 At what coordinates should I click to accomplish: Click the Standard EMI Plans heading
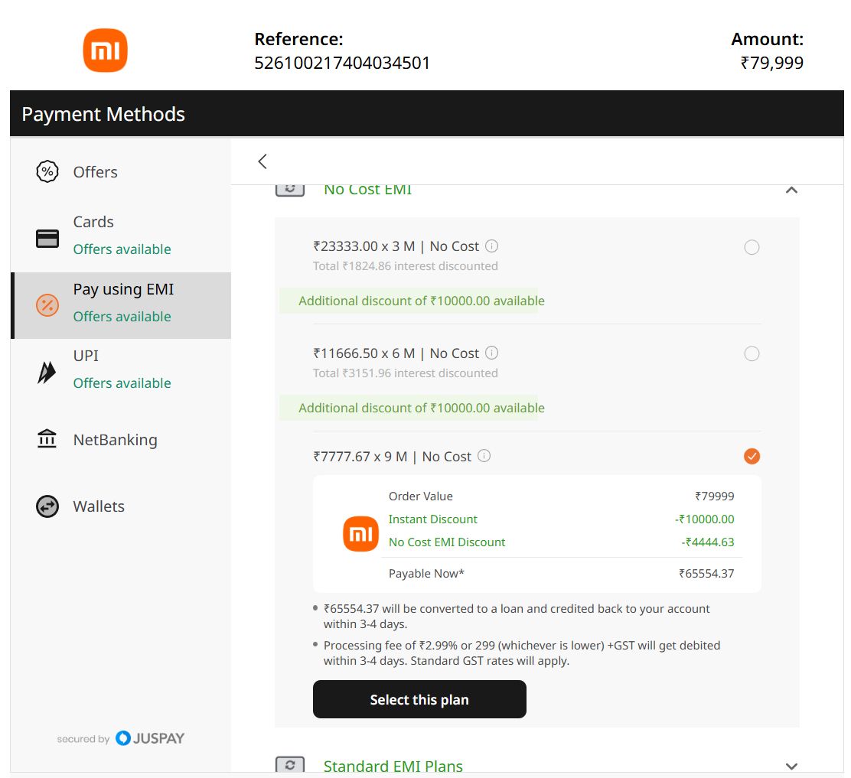(393, 766)
